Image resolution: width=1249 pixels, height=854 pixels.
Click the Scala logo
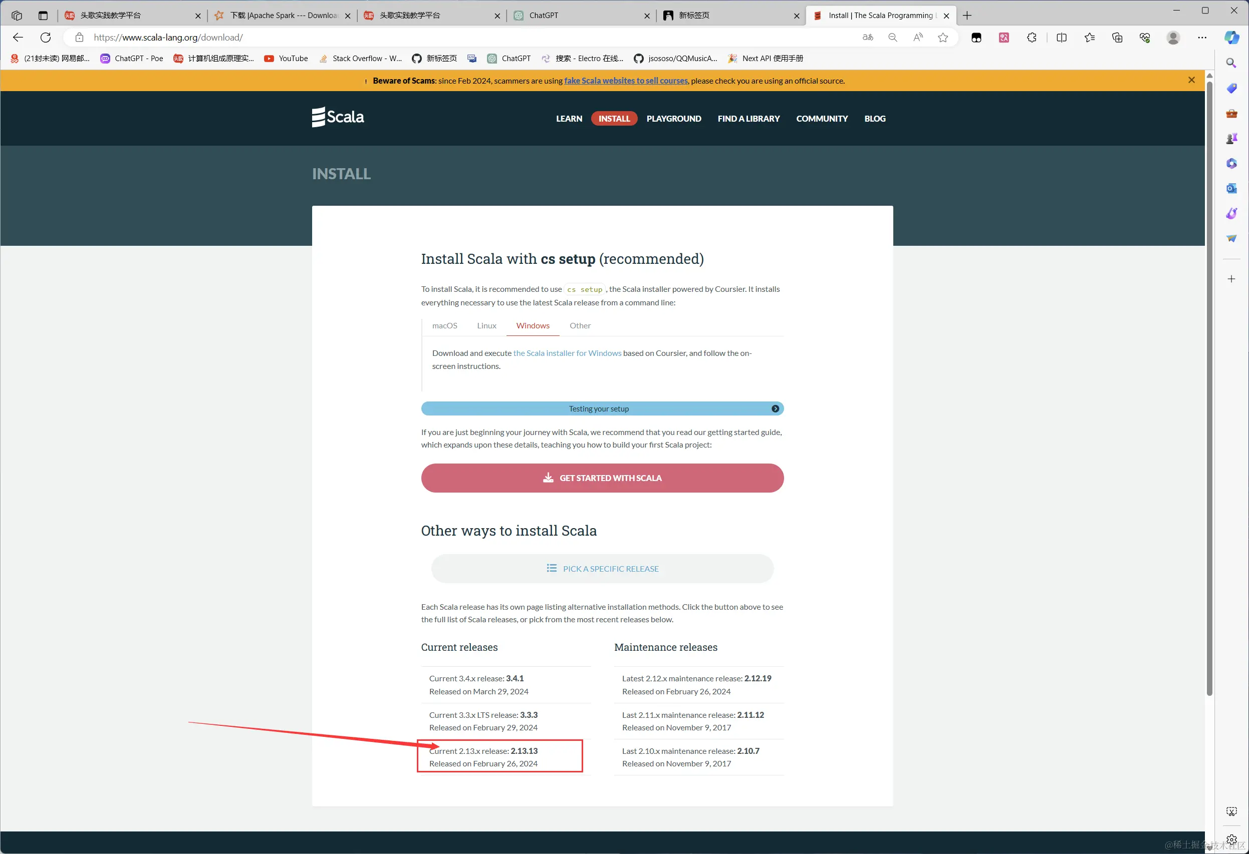coord(338,117)
